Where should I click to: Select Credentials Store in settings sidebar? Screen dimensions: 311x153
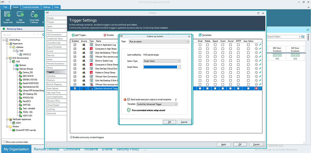pyautogui.click(x=56, y=39)
